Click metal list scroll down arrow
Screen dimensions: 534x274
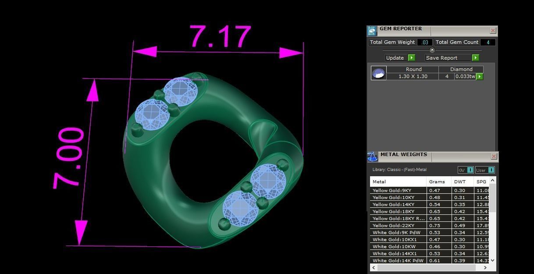coord(492,260)
